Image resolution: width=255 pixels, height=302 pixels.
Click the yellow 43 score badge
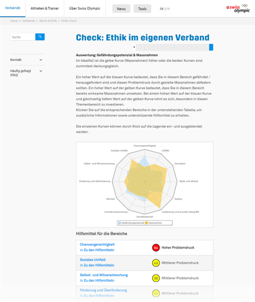[156, 263]
